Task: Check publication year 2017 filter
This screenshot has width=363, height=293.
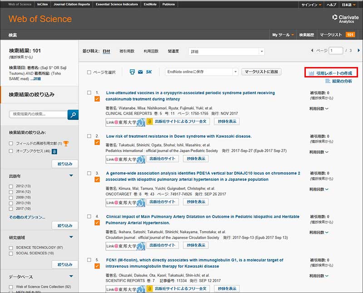Action: point(11,209)
